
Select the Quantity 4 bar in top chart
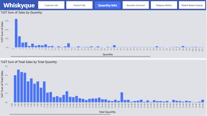26,45
